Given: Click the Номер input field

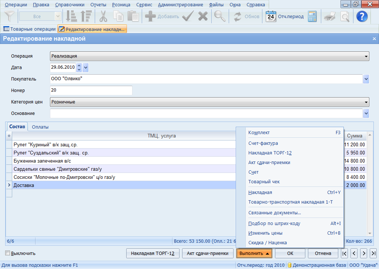Looking at the screenshot, I should [x=91, y=91].
